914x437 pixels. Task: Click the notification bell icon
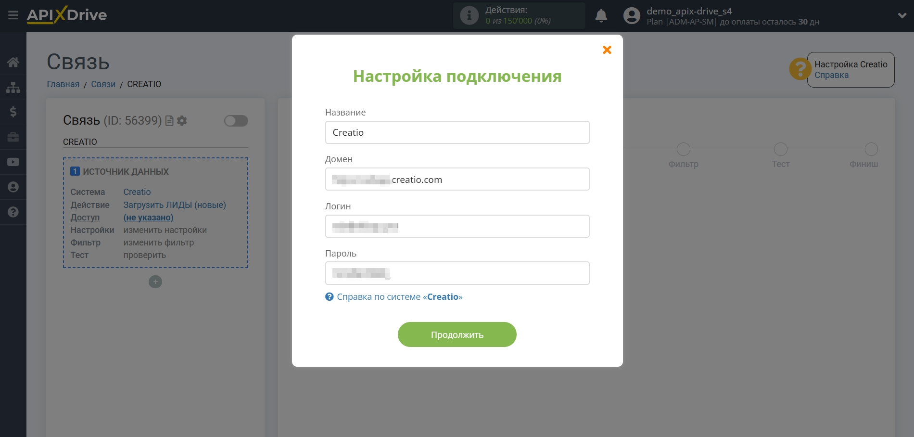(x=601, y=16)
